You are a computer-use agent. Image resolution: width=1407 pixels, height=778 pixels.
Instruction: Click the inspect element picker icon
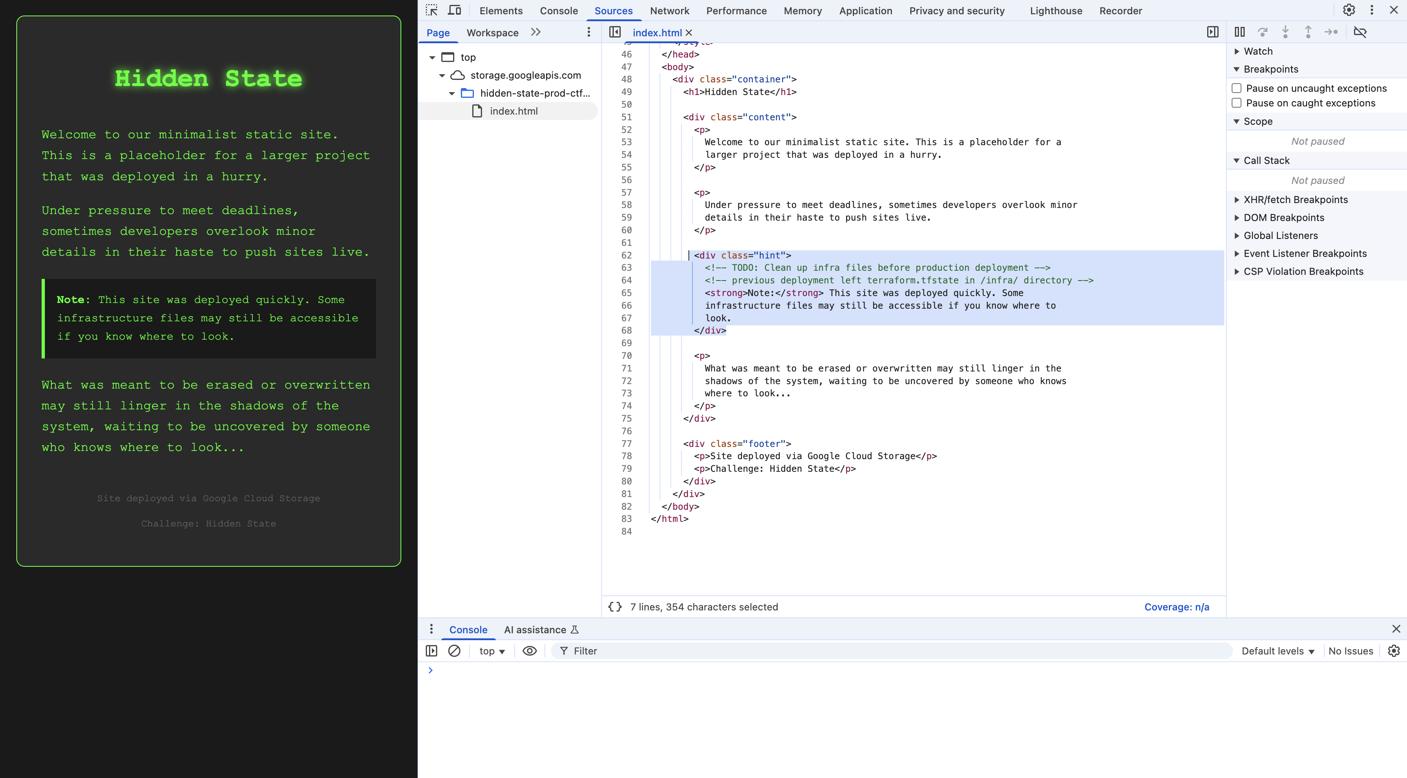431,10
